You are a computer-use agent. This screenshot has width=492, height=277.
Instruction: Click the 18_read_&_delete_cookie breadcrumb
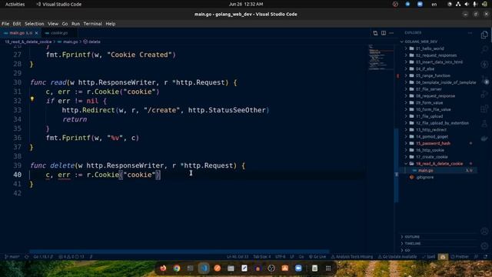[28, 42]
